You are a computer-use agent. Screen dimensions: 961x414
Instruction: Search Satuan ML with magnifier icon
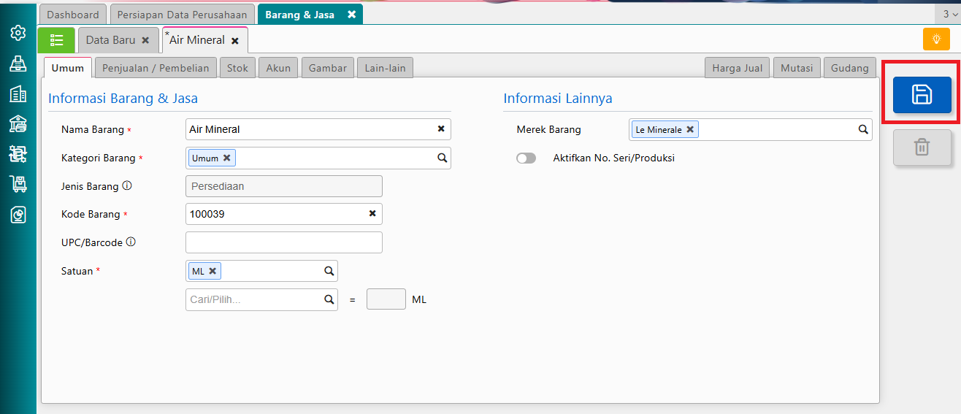[x=329, y=271]
